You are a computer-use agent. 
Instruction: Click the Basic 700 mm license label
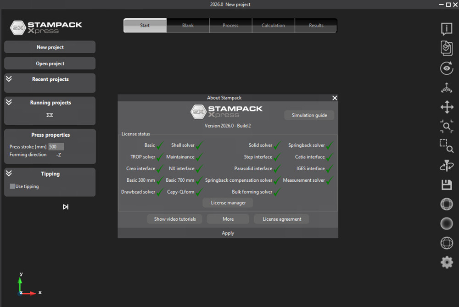point(180,180)
